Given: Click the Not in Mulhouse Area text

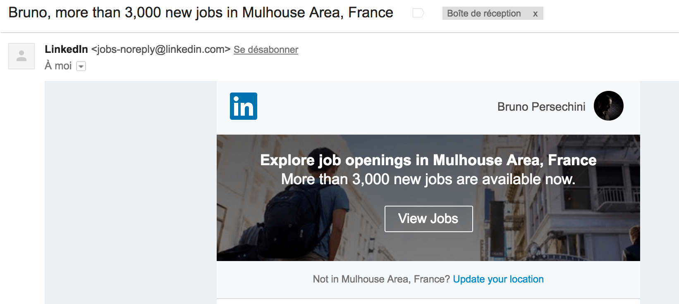Looking at the screenshot, I should tap(381, 279).
